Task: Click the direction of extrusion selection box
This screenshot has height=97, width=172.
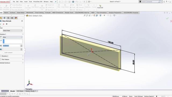Action: point(13,41)
